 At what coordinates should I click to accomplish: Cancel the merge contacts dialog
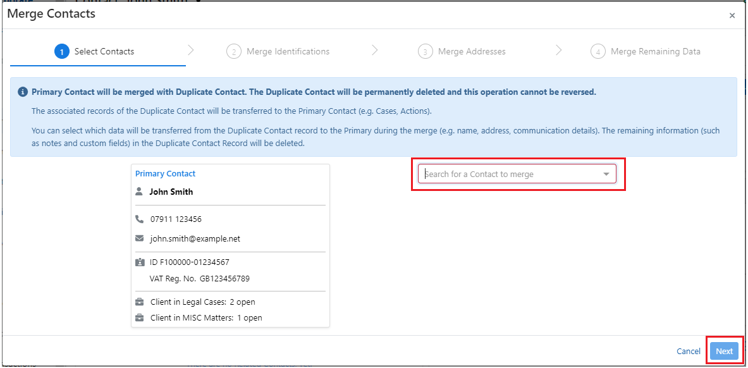click(x=688, y=352)
